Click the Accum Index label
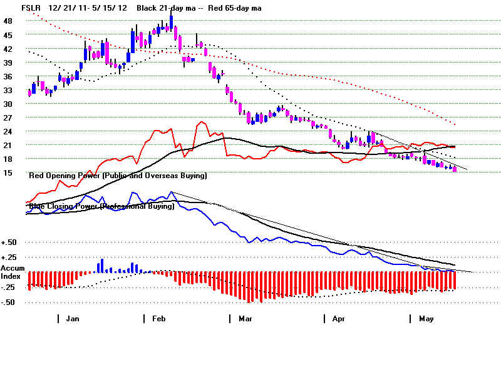501x375 pixels. 13,272
